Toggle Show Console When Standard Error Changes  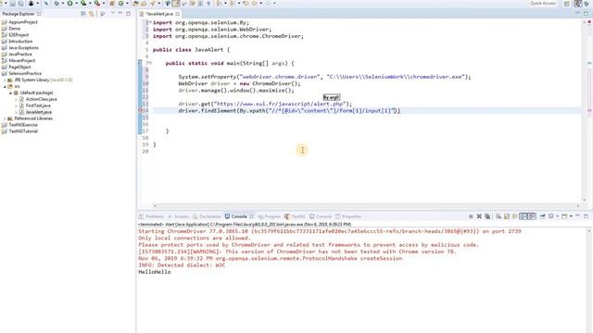click(532, 216)
